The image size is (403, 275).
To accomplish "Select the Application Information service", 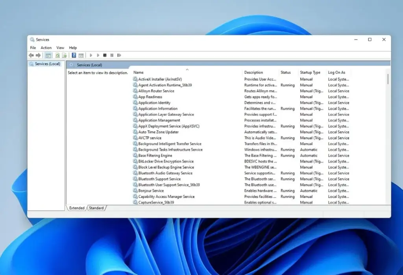I will 158,109.
